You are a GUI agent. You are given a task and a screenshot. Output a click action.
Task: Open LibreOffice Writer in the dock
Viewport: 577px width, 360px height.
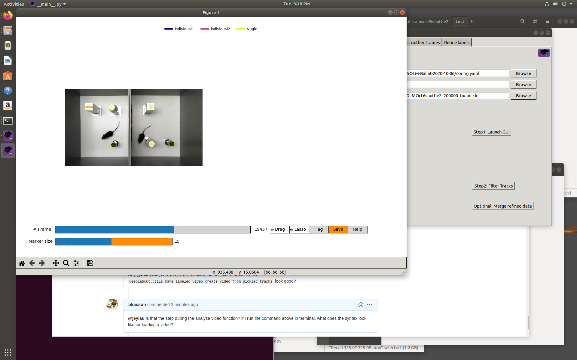click(x=8, y=61)
